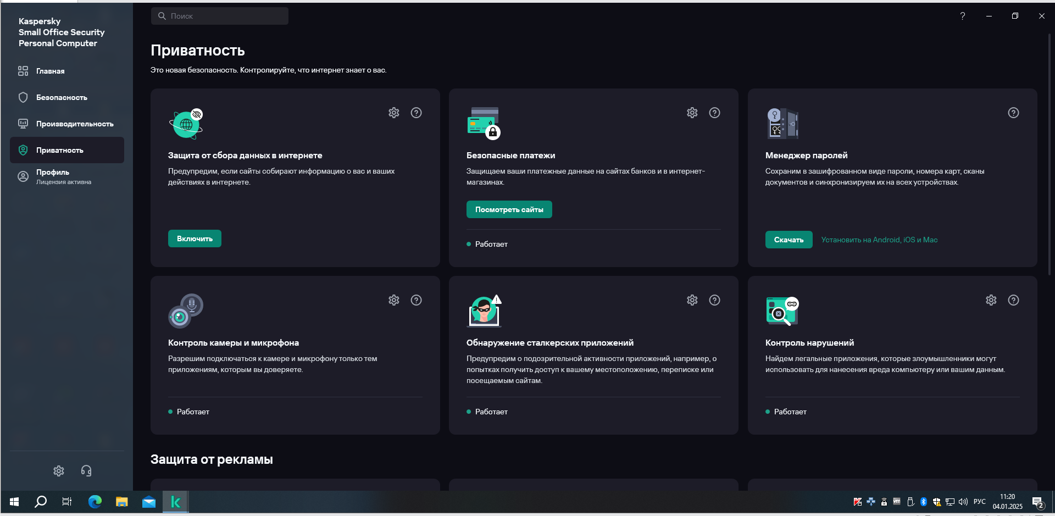Open the Главная section in sidebar

click(x=67, y=71)
